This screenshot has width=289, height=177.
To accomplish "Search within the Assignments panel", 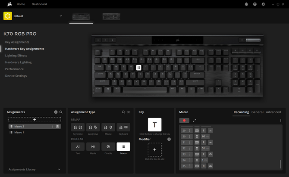I will click(x=61, y=112).
